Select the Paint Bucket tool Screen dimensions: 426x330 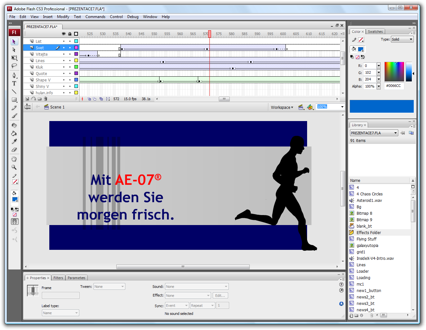pyautogui.click(x=14, y=133)
